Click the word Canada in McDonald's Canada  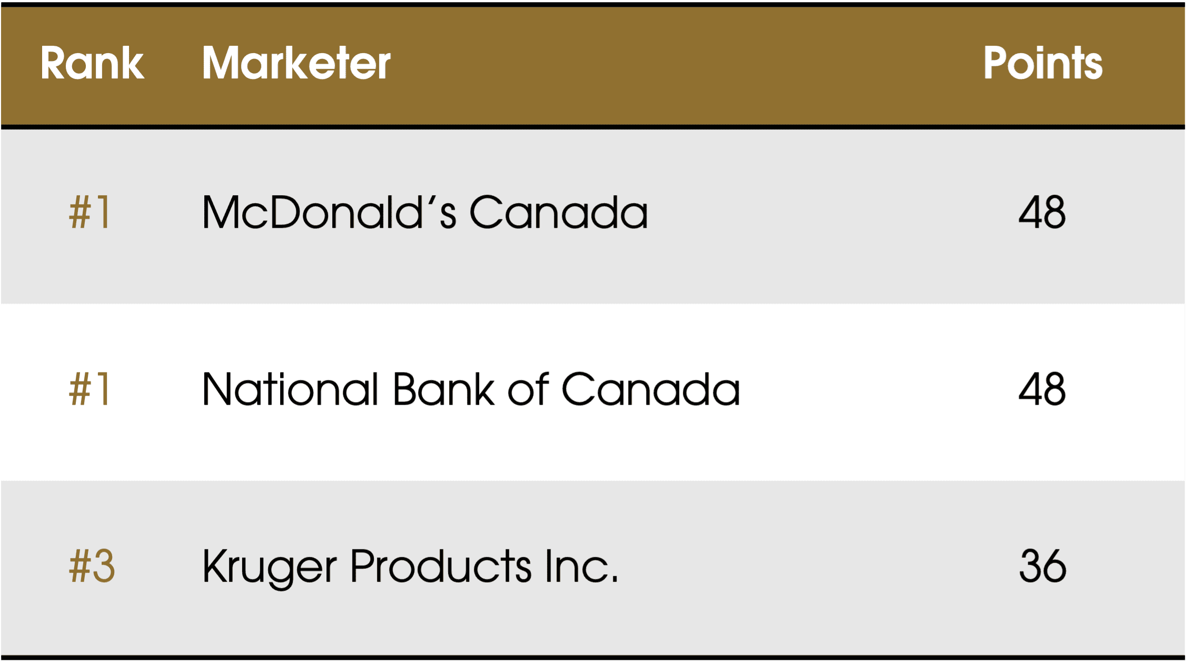click(x=558, y=213)
